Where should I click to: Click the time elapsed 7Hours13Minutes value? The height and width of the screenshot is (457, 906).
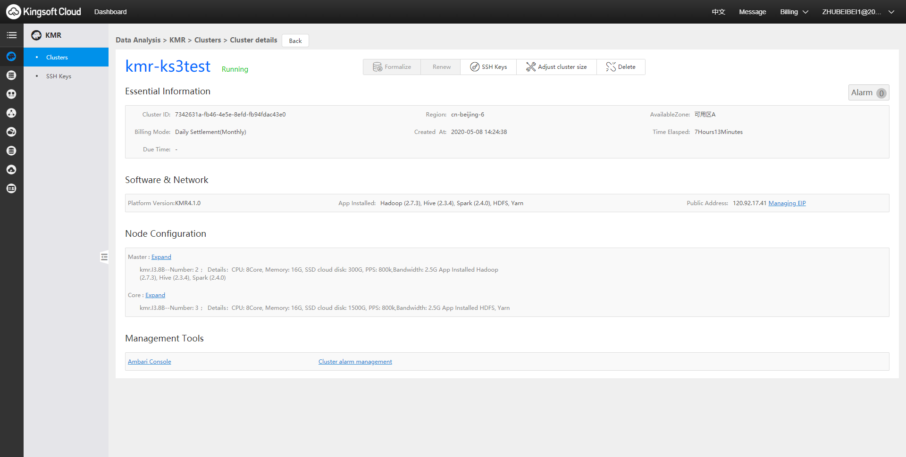coord(719,132)
